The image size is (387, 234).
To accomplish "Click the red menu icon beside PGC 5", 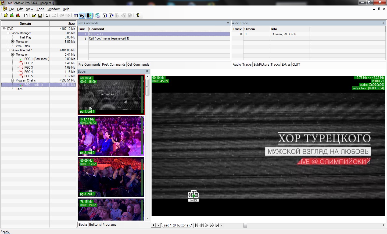I will click(x=21, y=76).
